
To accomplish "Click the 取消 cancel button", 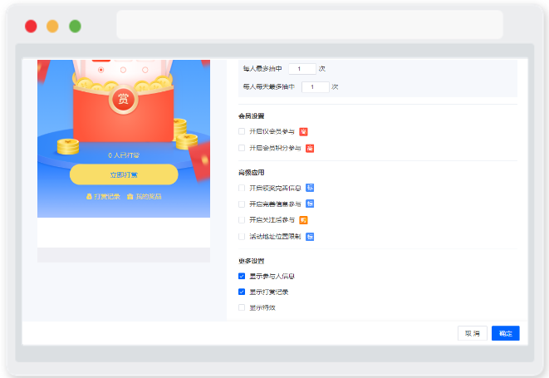I will coord(473,333).
